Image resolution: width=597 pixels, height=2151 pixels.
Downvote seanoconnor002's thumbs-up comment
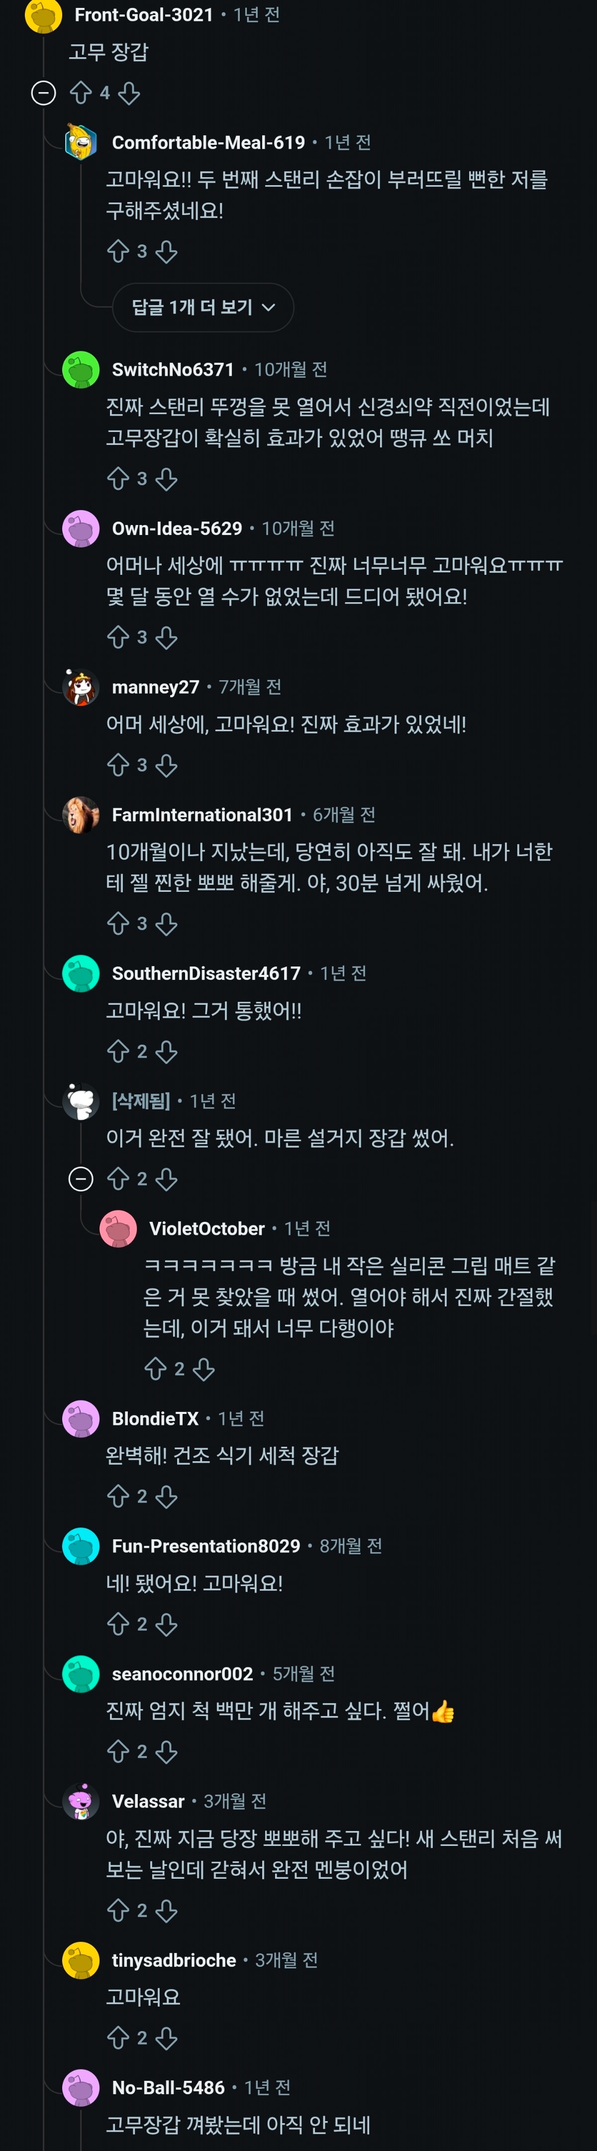pos(166,1751)
